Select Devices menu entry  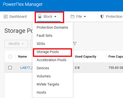pyautogui.click(x=43, y=68)
